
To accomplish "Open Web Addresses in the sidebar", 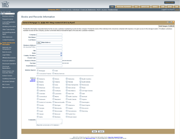I will click(7, 37).
